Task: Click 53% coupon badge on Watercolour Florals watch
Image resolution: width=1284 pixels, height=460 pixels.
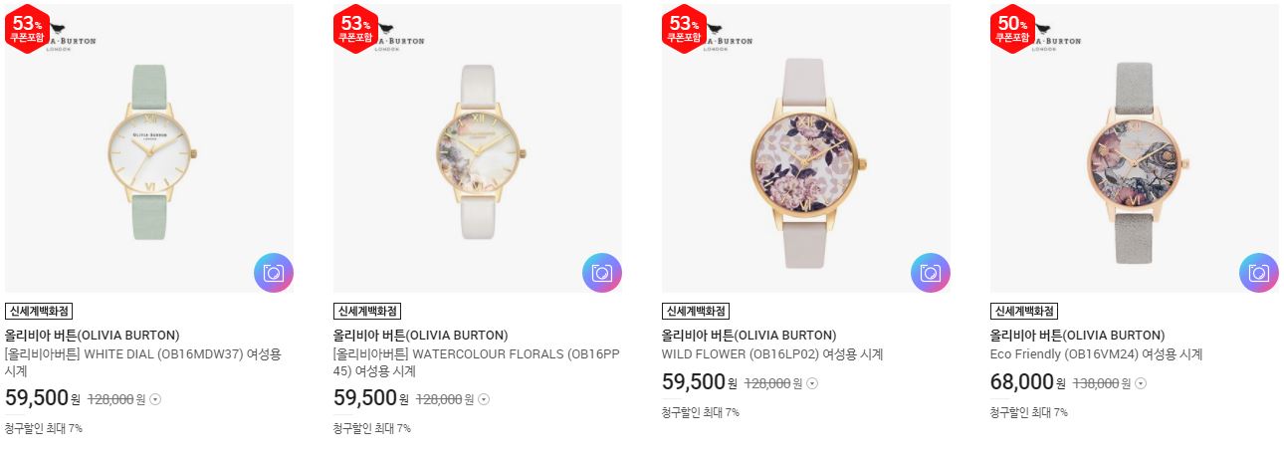Action: tap(354, 28)
